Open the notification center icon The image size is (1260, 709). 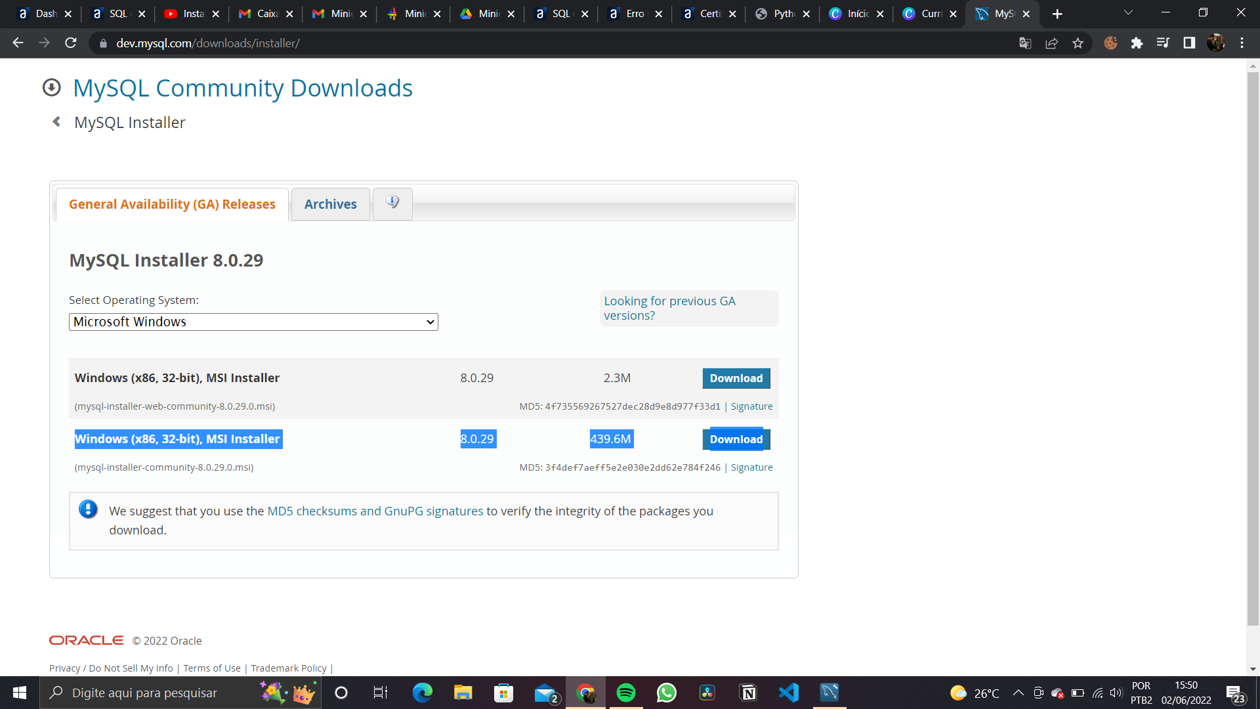coord(1235,693)
